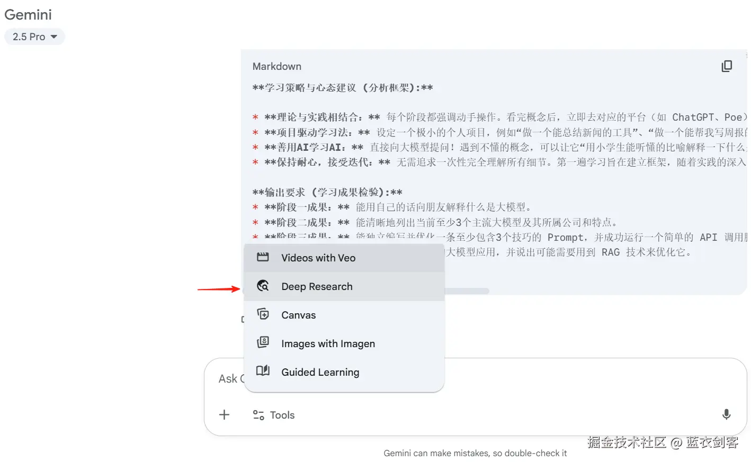
Task: Click the line starting 项目驱动学习法
Action: tap(499, 132)
